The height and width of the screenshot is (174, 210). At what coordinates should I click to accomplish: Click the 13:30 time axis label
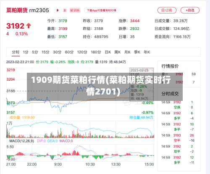tap(116, 164)
